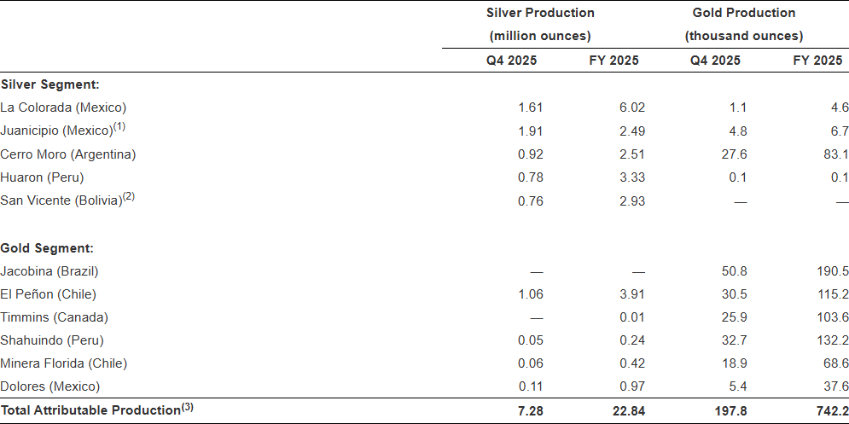Select the total gold FY 2025 value 742.2

[831, 410]
